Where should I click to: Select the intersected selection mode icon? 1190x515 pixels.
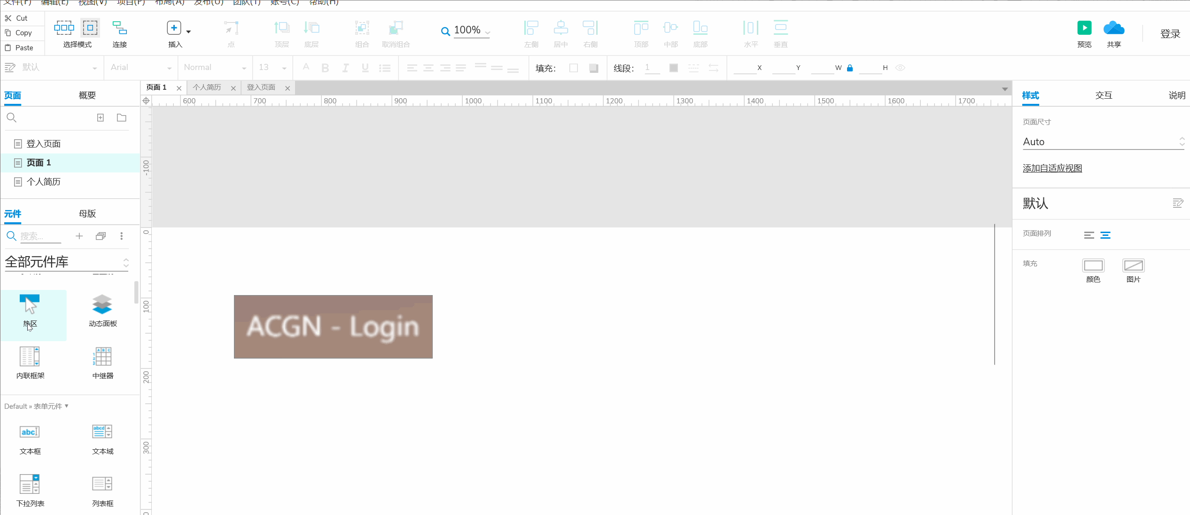(x=64, y=28)
